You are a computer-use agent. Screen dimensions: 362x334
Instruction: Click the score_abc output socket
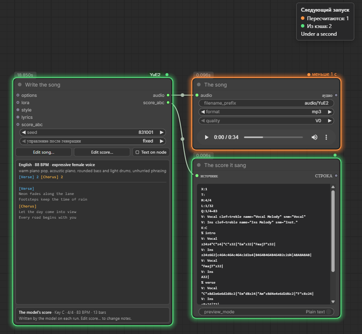tap(168, 102)
